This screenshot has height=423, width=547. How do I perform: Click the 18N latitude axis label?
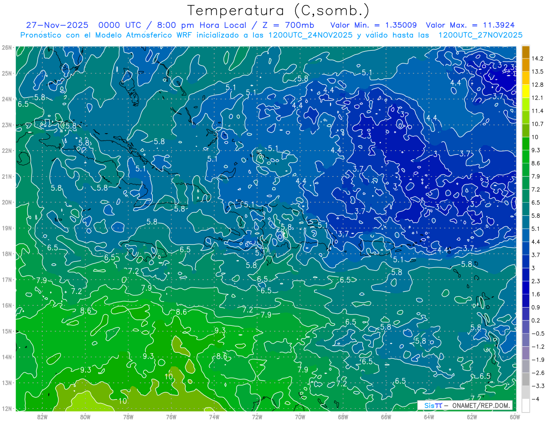(x=7, y=254)
